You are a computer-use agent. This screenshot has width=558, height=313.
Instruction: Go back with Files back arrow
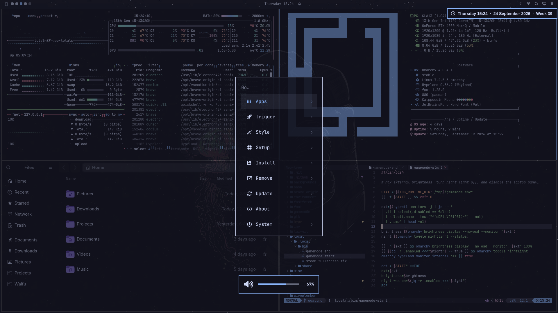point(64,168)
